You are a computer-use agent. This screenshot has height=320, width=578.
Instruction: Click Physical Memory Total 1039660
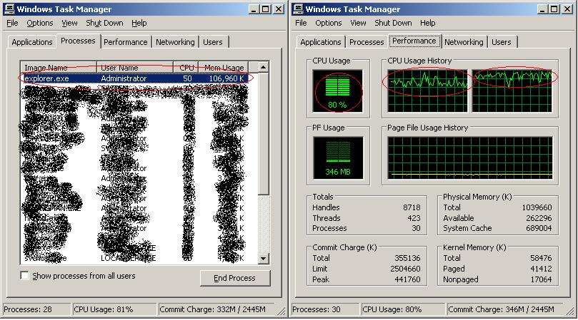coord(537,207)
